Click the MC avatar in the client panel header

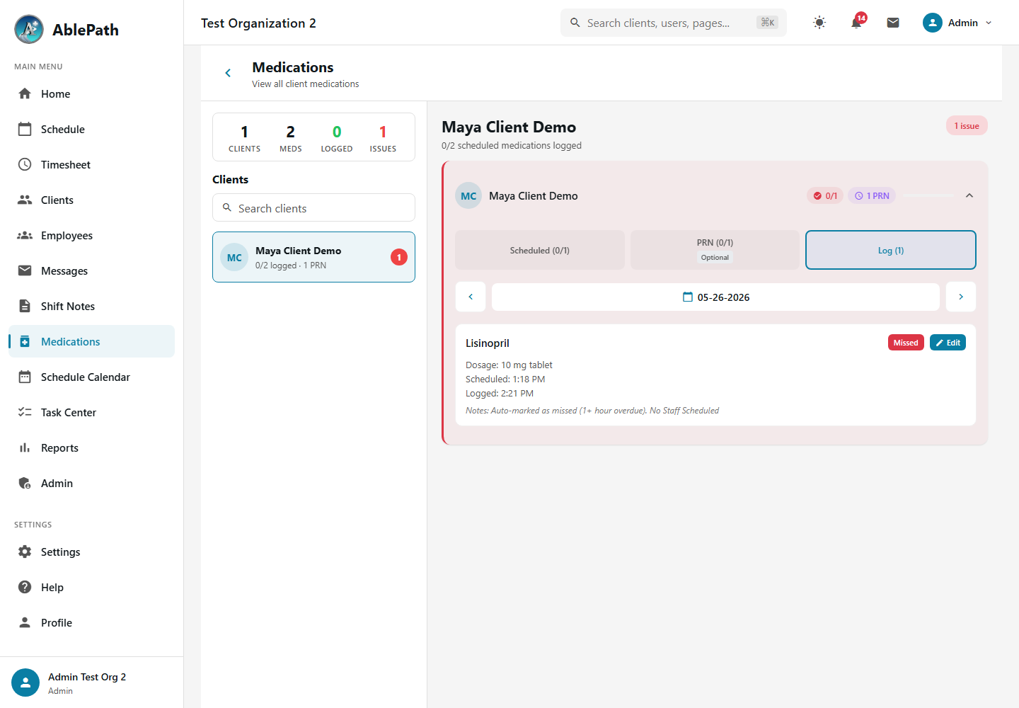[x=468, y=195]
